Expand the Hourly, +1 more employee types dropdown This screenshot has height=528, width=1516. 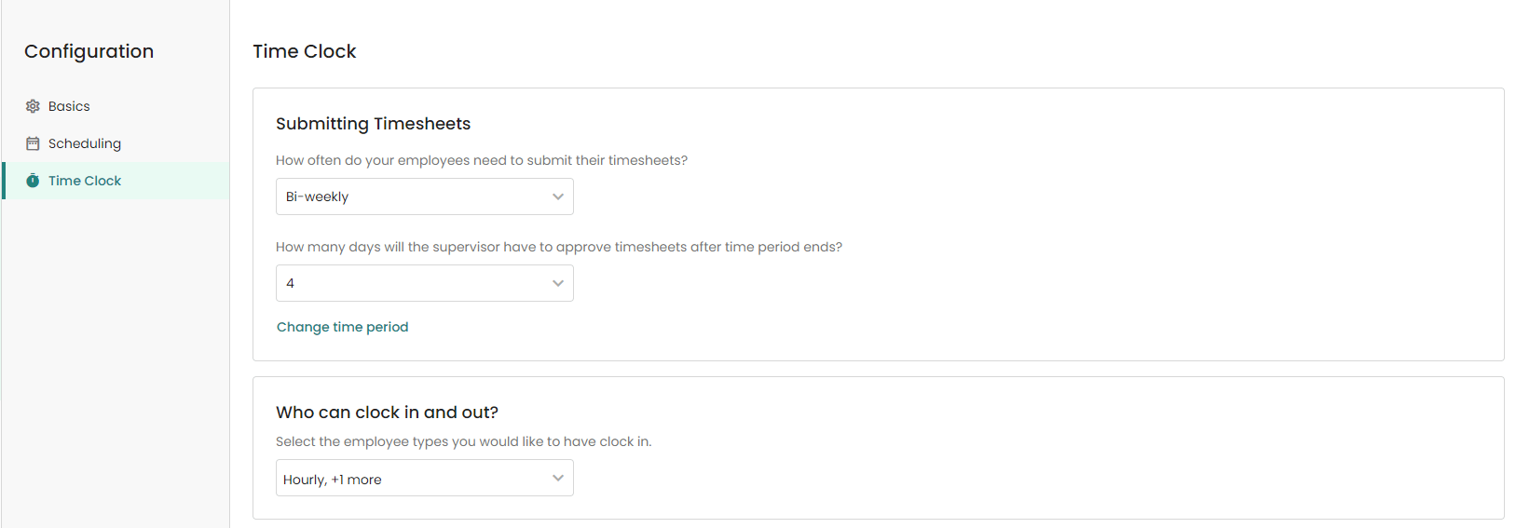point(410,479)
